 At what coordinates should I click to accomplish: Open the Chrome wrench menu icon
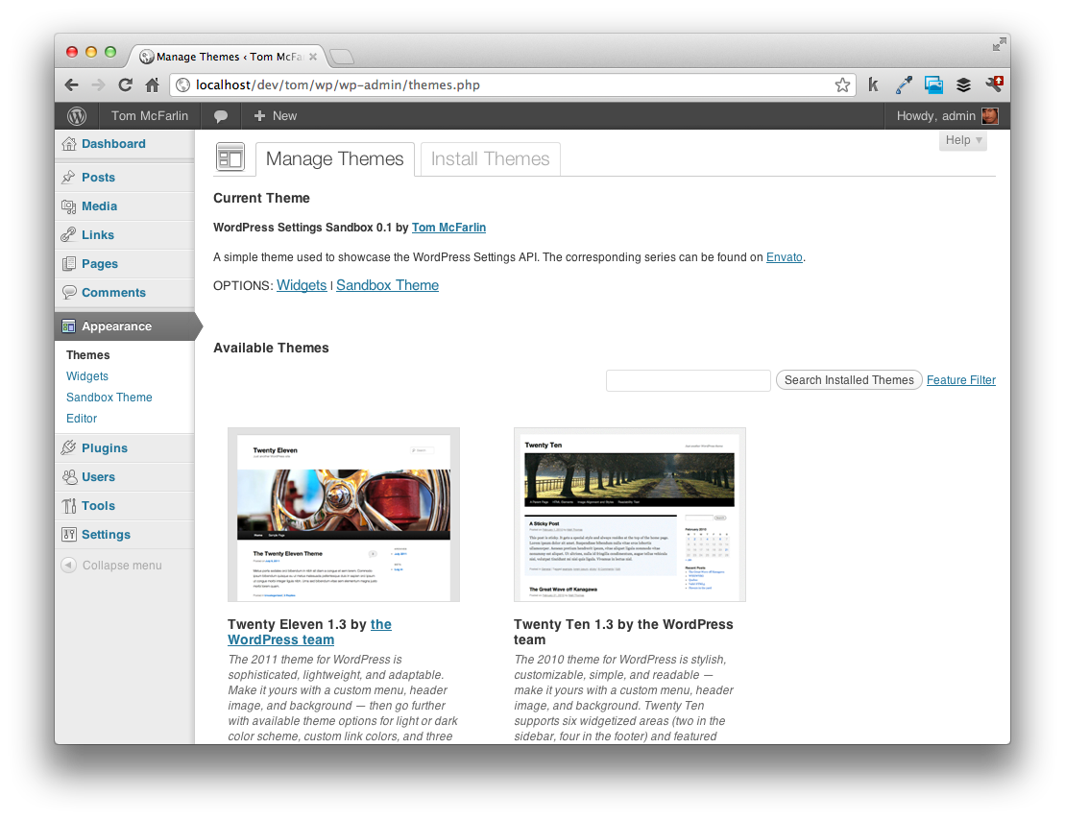(994, 84)
